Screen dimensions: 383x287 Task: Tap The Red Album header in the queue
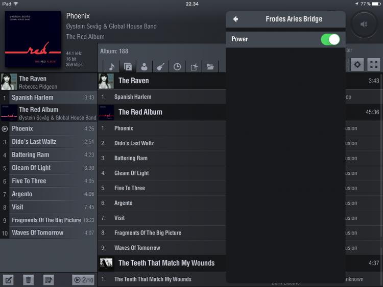[x=49, y=113]
